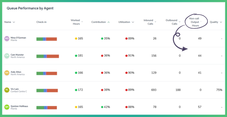Sort by Quality column chevron

click(221, 22)
